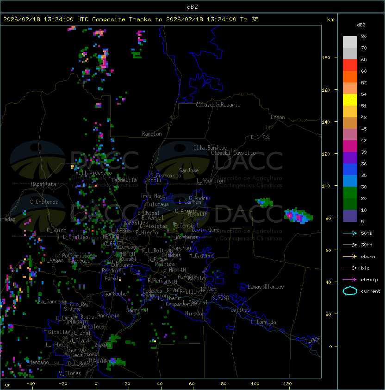The image size is (385, 390).
Task: Click the 'La_Carrera' place label
Action: click(52, 302)
